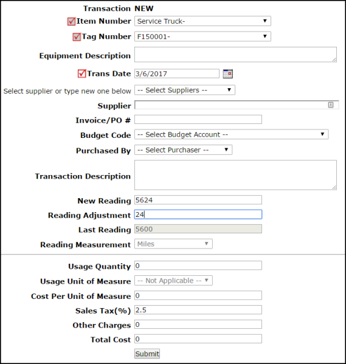Click the red checkmark beside Tag Number
346x364 pixels.
tap(77, 36)
